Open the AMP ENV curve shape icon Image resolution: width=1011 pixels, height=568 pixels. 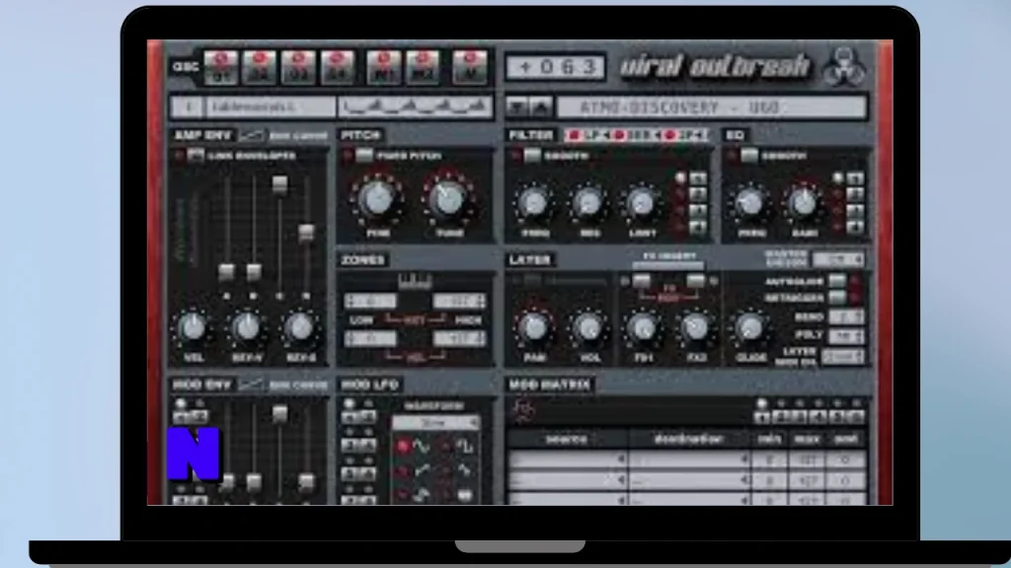[252, 135]
